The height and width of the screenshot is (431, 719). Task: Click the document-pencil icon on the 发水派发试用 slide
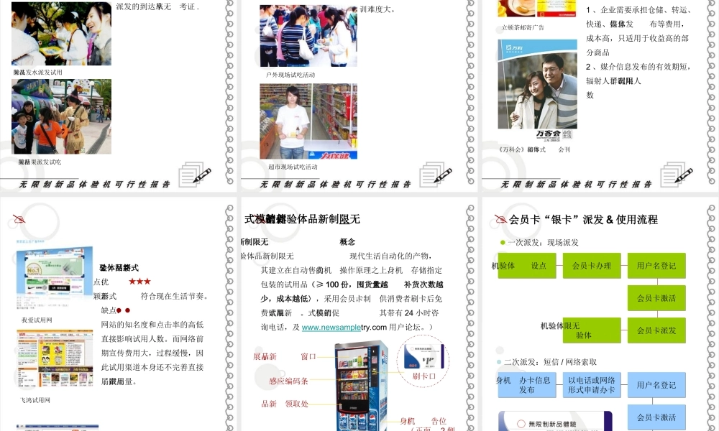pyautogui.click(x=195, y=174)
